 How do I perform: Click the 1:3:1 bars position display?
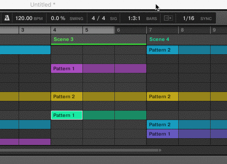tap(134, 18)
